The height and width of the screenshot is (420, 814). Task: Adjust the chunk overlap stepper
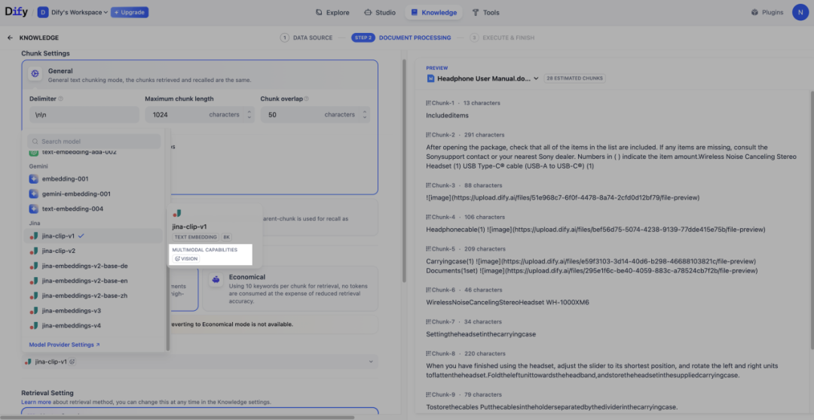coord(365,114)
